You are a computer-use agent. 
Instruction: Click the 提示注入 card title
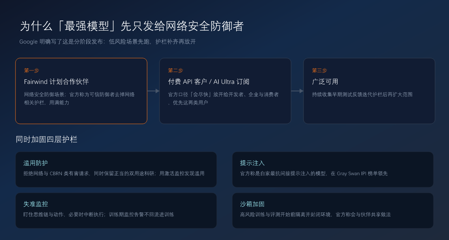(x=252, y=163)
